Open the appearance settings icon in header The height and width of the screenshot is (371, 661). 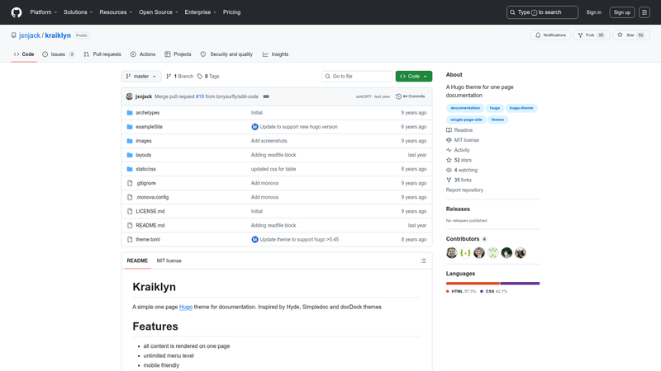[x=644, y=12]
